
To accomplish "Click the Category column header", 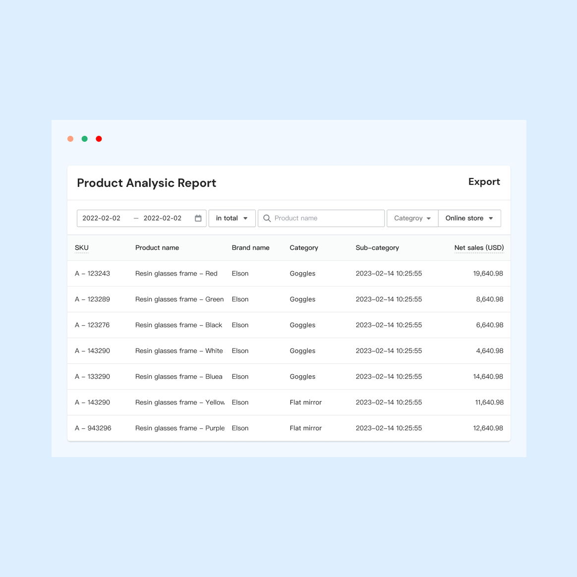I will coord(303,248).
